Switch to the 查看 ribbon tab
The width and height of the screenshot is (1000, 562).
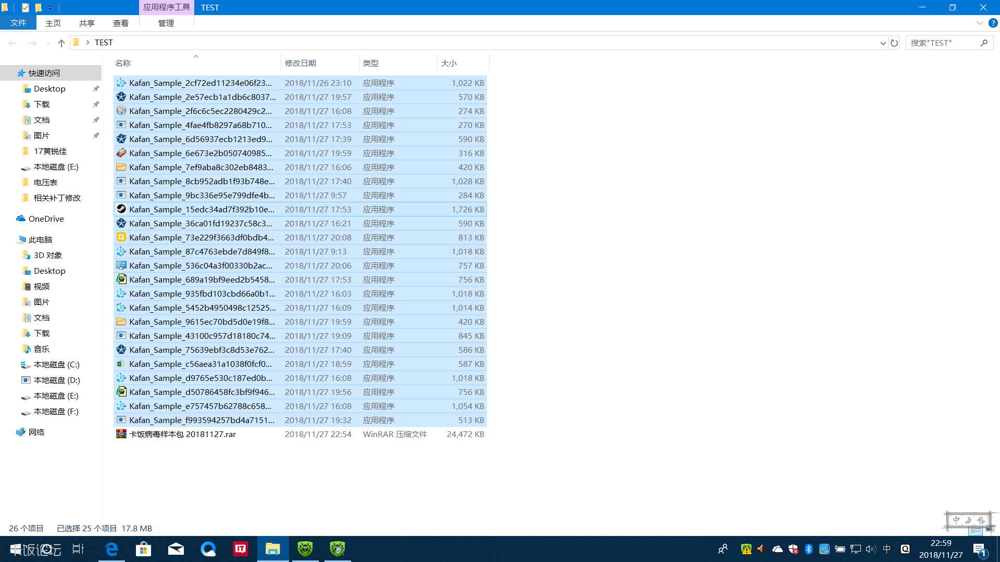121,23
